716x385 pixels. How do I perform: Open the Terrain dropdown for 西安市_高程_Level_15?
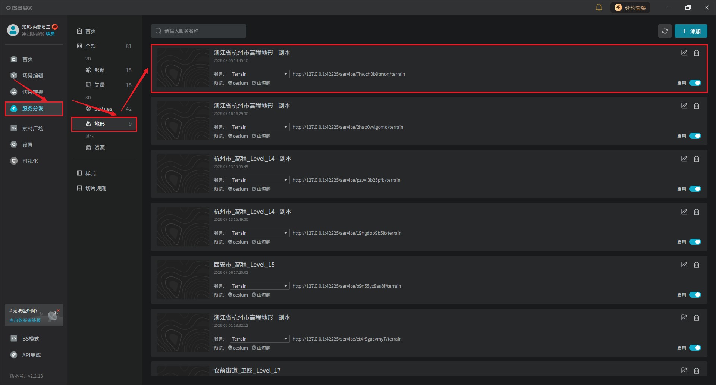260,286
